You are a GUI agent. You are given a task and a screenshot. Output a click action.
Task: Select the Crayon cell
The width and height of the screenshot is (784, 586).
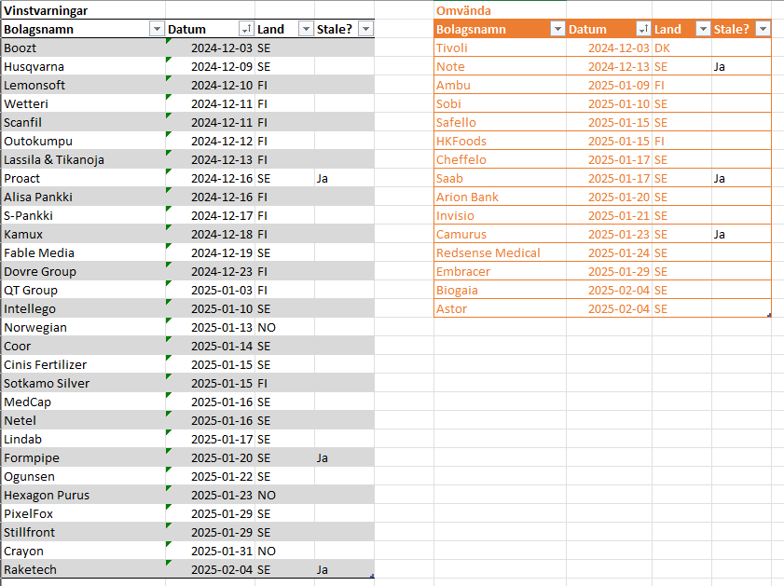point(84,552)
